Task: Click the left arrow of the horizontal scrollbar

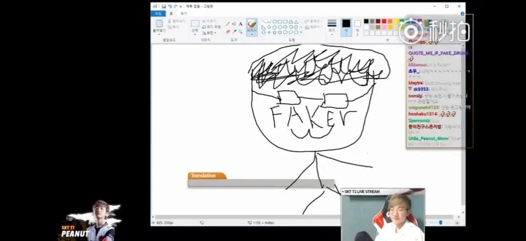Action: pyautogui.click(x=153, y=217)
